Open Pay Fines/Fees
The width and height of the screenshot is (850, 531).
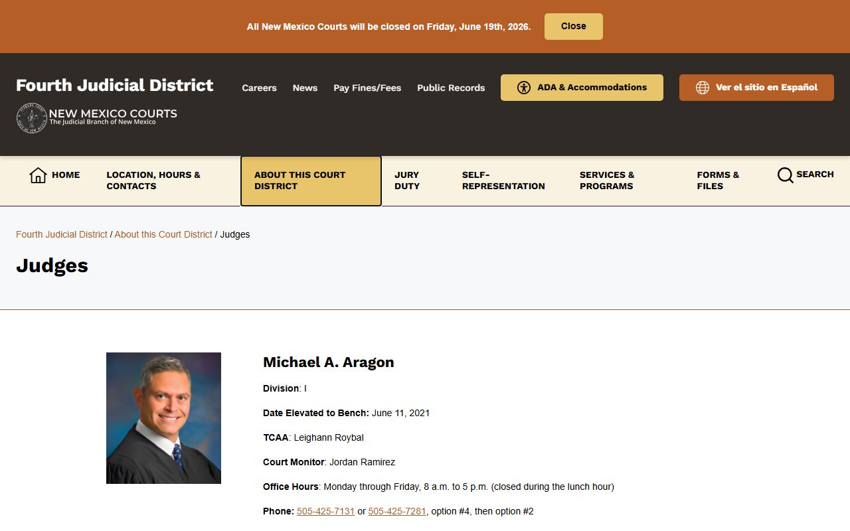tap(367, 88)
